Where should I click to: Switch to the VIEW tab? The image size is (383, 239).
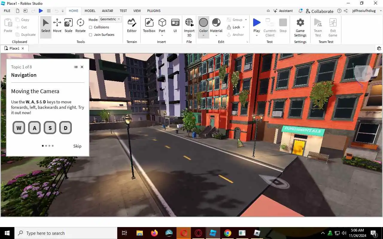tap(137, 11)
